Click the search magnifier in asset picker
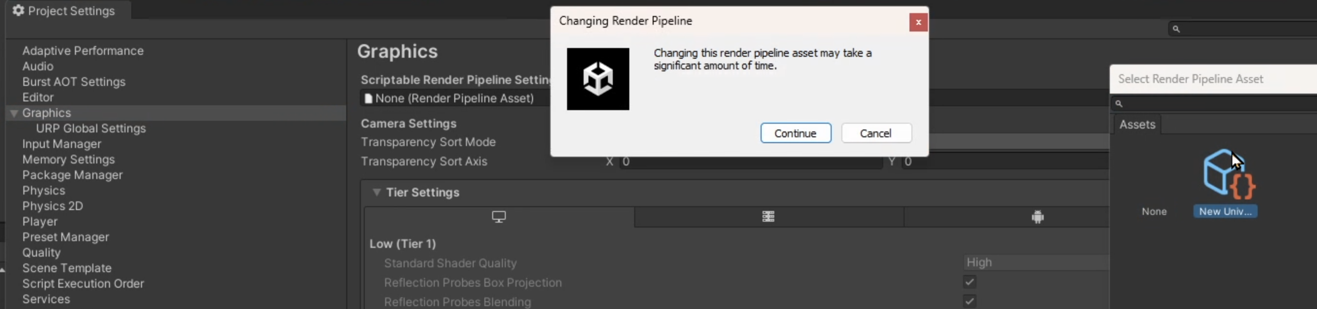 click(1119, 104)
